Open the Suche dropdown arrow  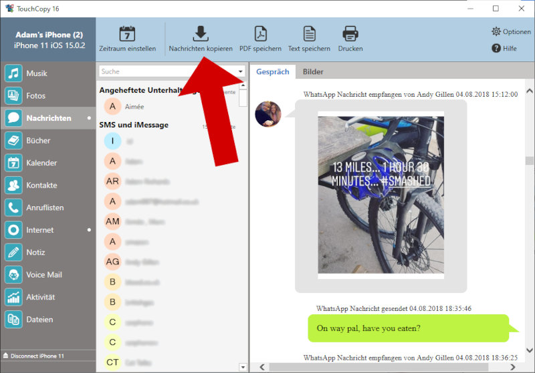click(241, 71)
